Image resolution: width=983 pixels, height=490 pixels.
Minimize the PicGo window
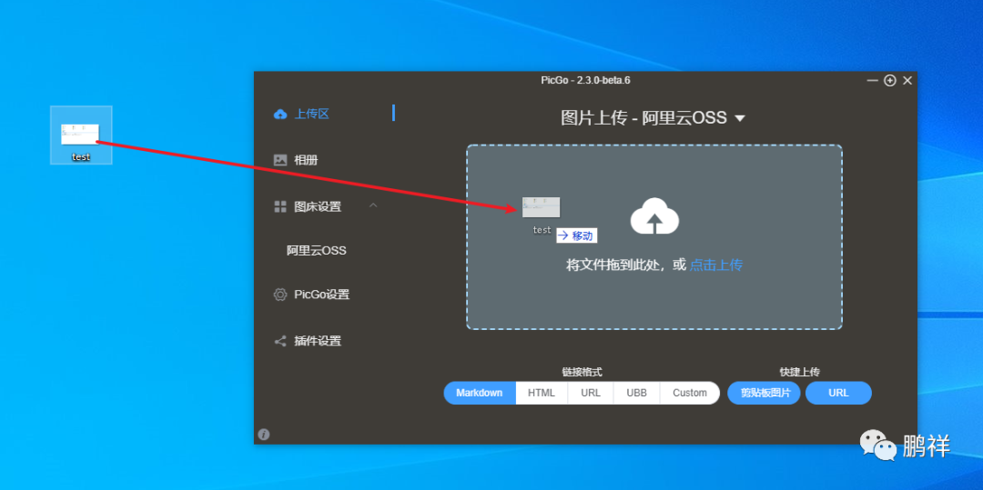873,81
